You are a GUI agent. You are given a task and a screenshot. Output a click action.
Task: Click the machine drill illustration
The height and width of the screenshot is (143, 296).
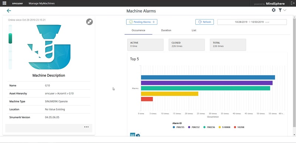(49, 47)
